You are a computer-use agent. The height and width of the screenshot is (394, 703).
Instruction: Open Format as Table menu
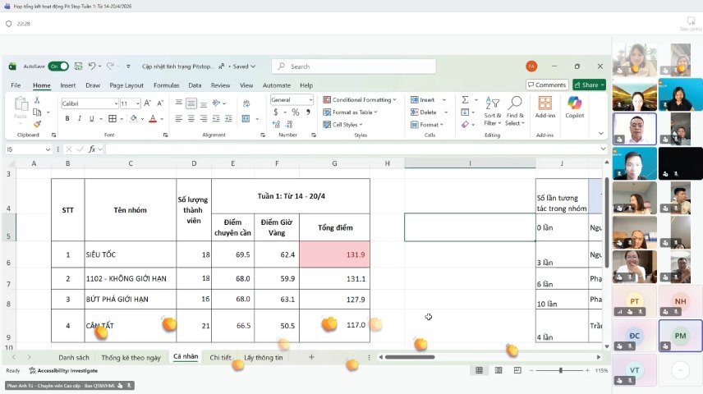(x=350, y=112)
